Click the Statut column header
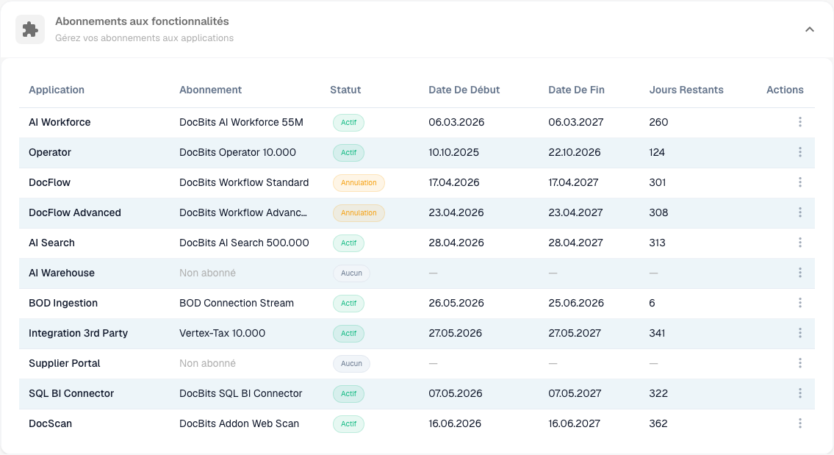The height and width of the screenshot is (455, 834). click(x=346, y=90)
